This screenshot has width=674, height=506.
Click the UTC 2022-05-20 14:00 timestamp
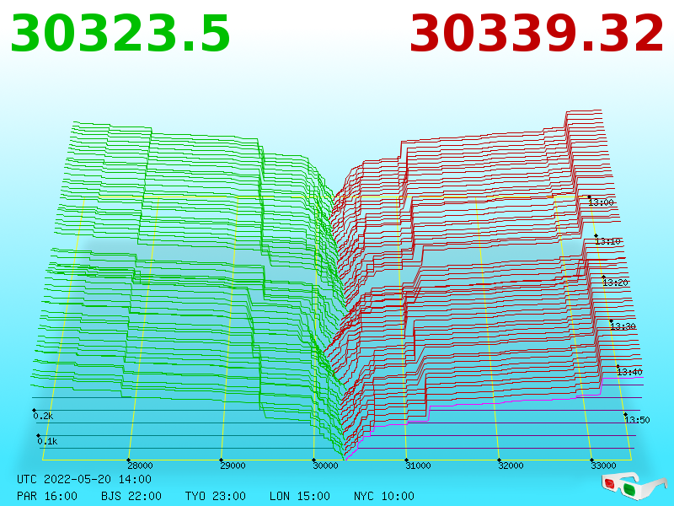tap(84, 479)
